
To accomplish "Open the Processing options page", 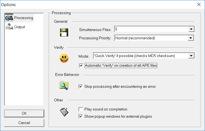I will 24,18.
